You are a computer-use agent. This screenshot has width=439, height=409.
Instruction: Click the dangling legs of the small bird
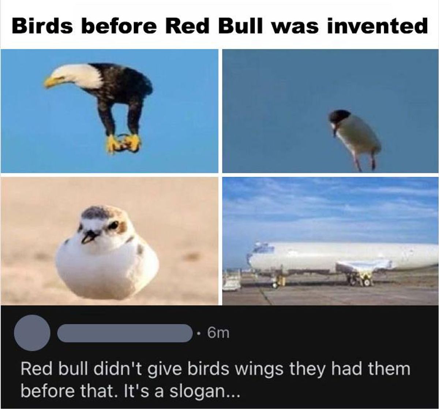[x=364, y=161]
